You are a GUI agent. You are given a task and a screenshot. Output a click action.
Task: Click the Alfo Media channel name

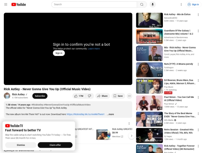tap(169, 120)
